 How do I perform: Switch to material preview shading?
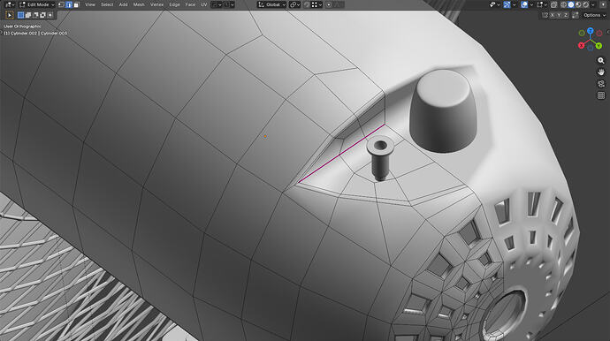[x=578, y=4]
